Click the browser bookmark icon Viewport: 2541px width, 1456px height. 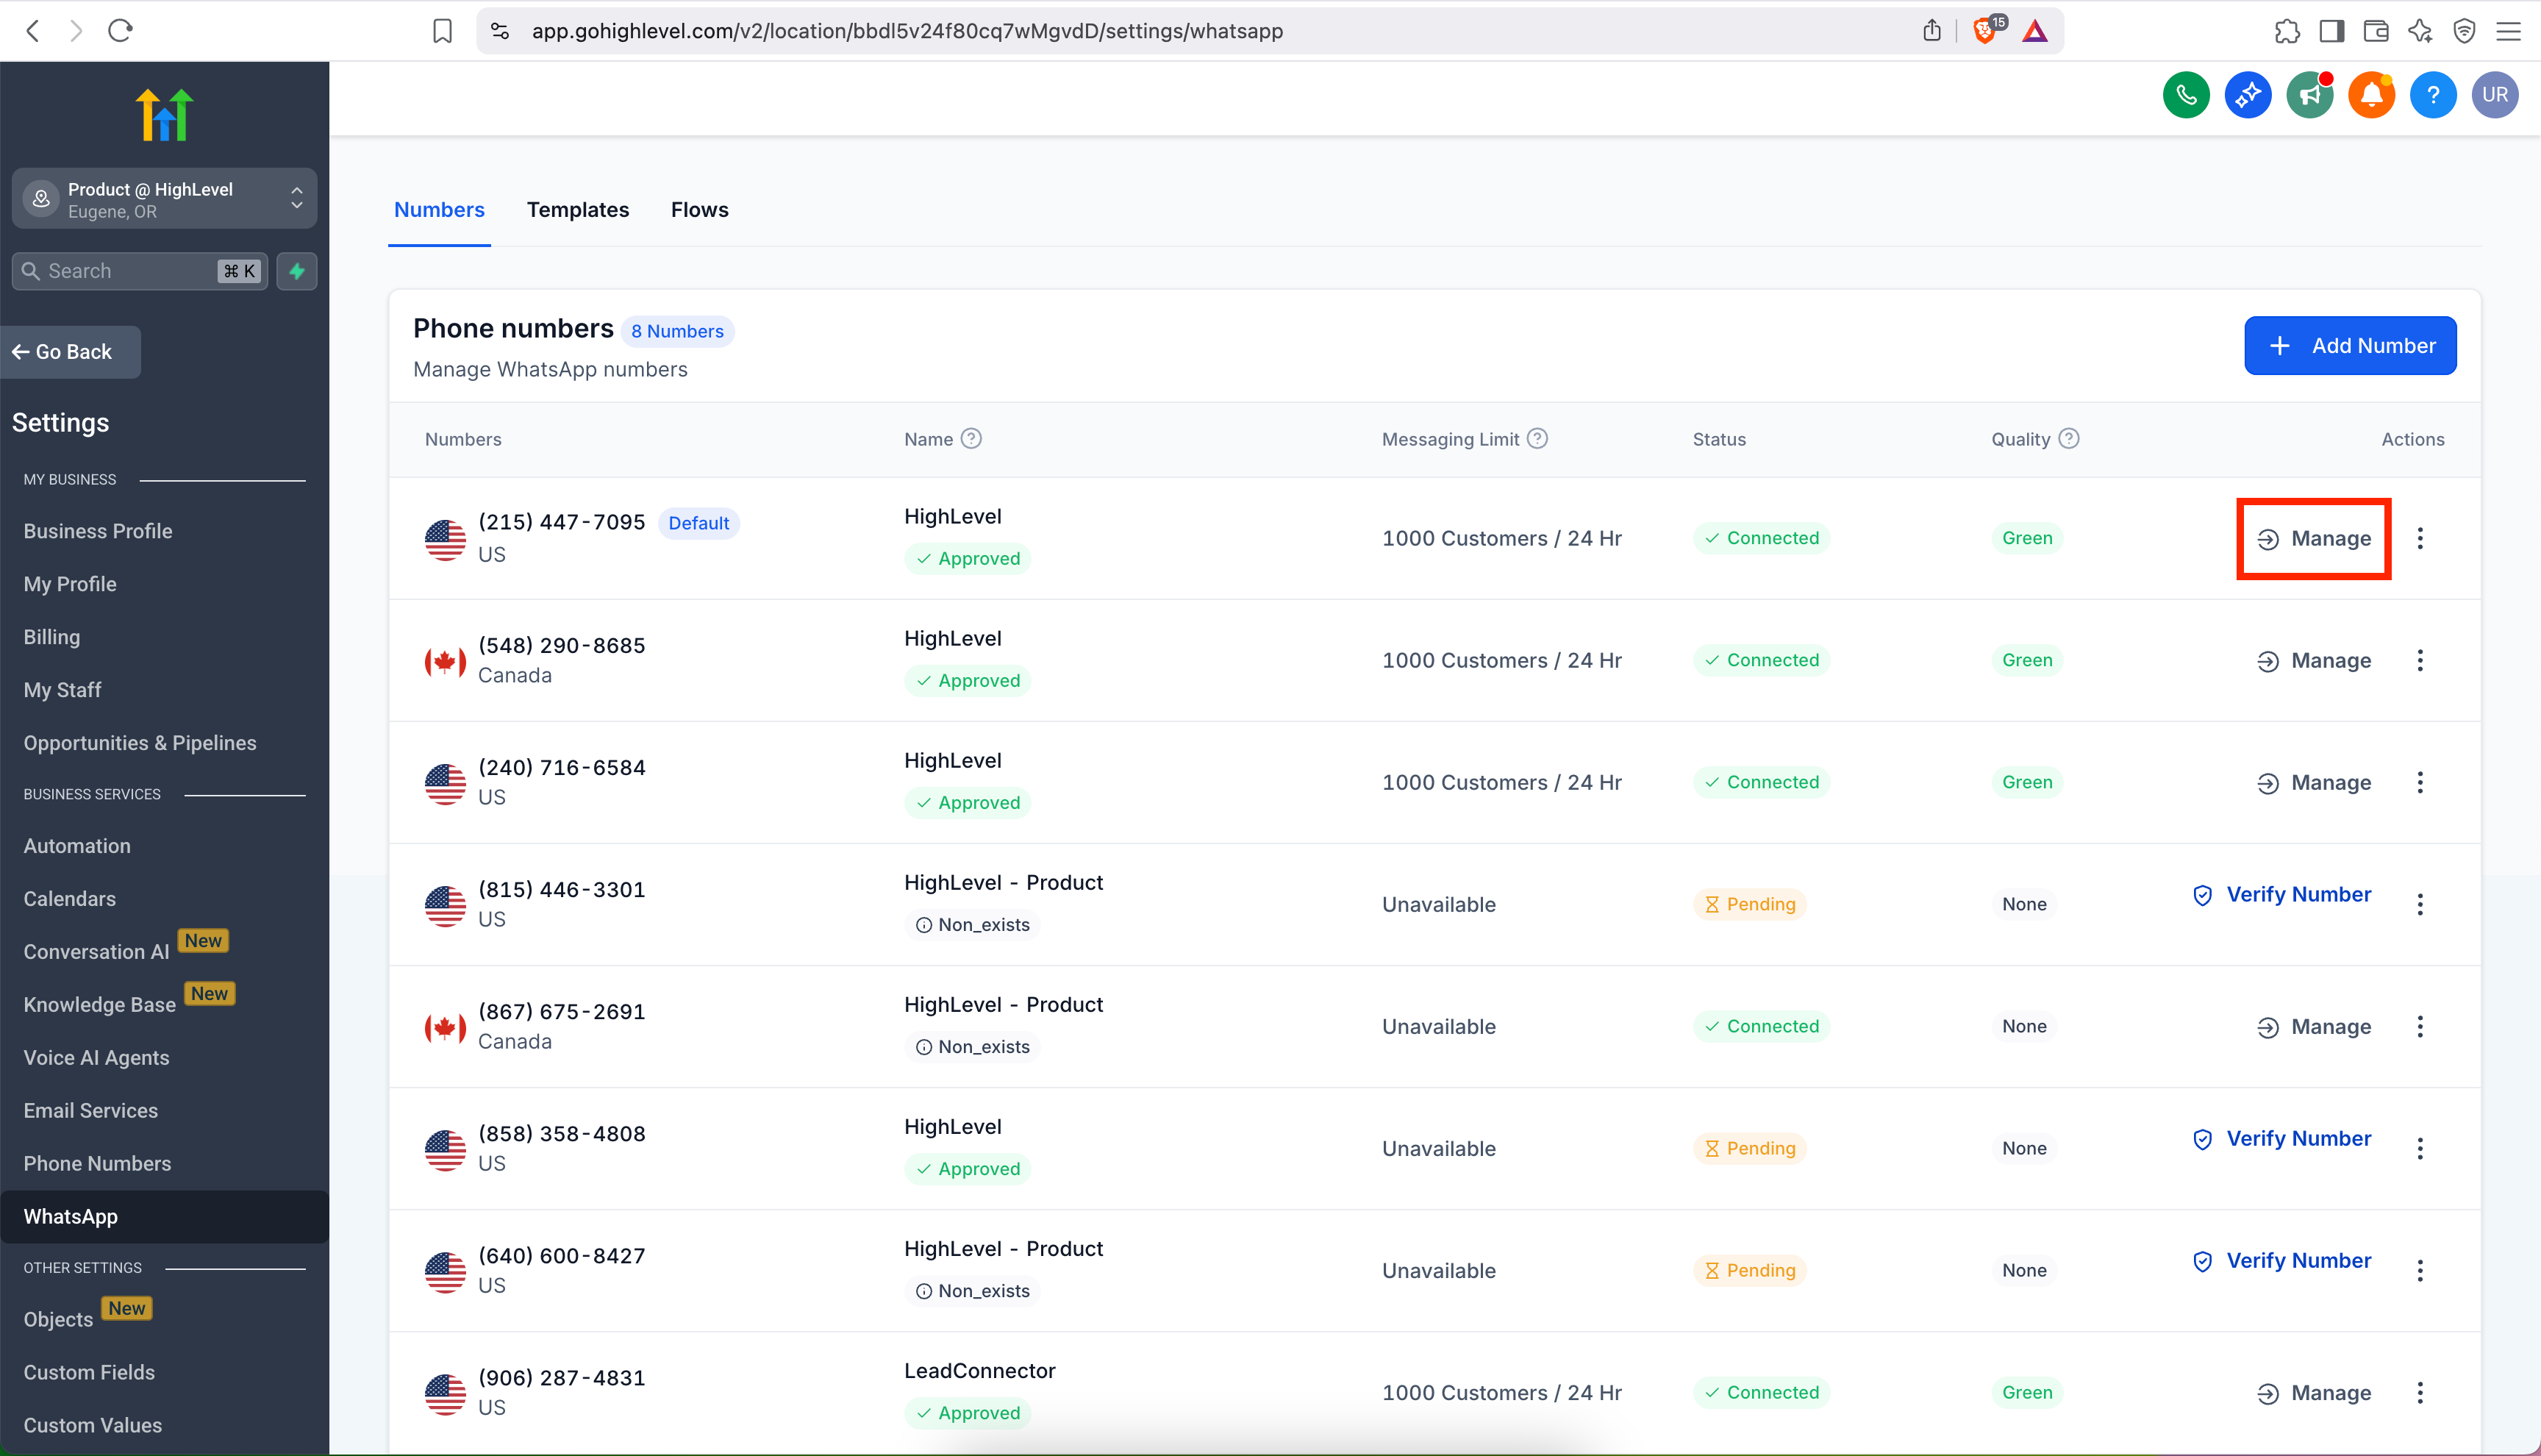point(442,31)
